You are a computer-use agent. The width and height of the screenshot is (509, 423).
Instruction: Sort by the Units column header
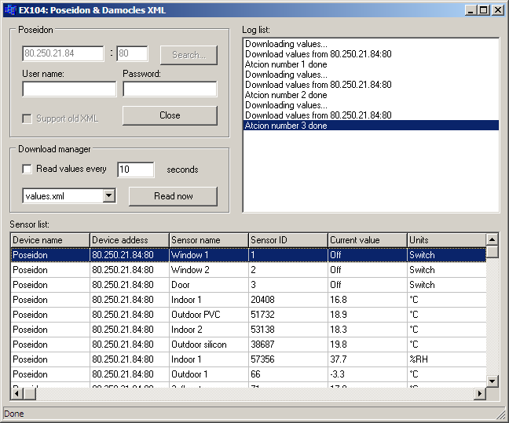tap(446, 240)
